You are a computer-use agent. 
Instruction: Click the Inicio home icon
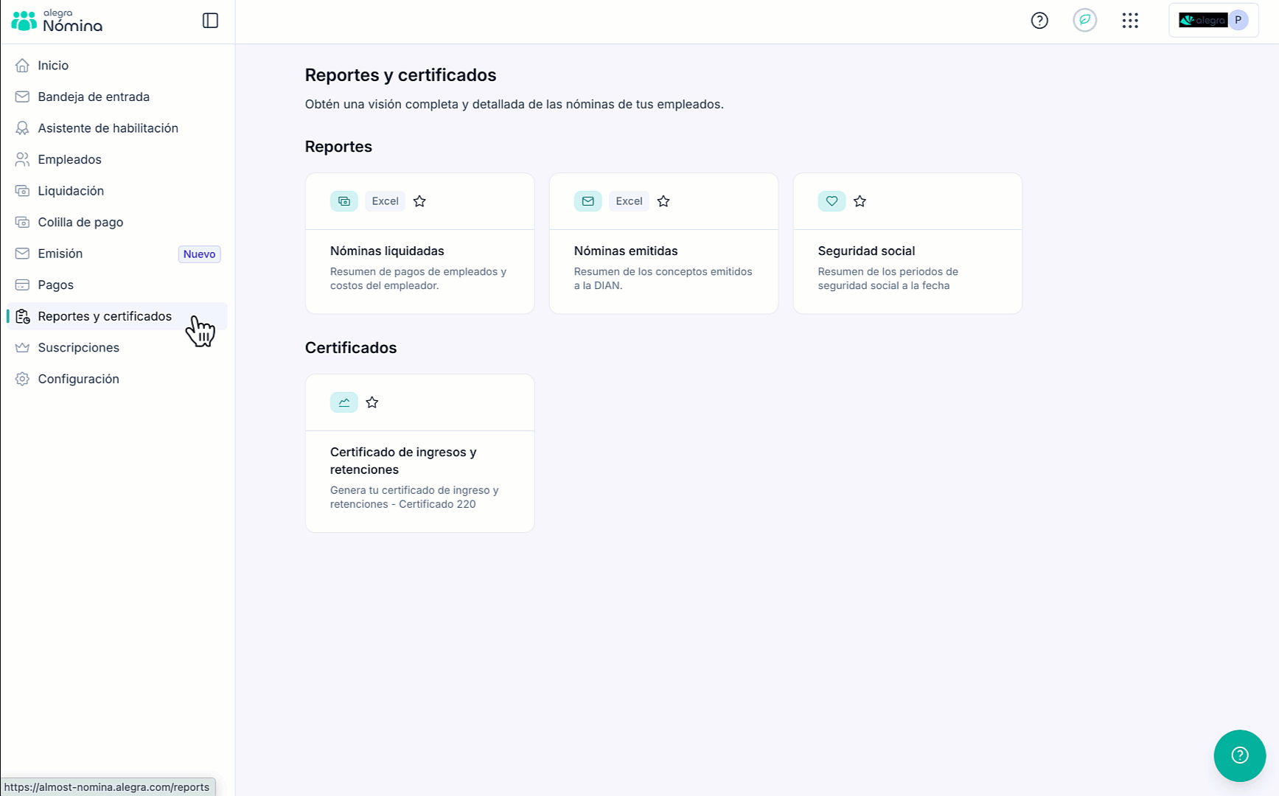[22, 66]
